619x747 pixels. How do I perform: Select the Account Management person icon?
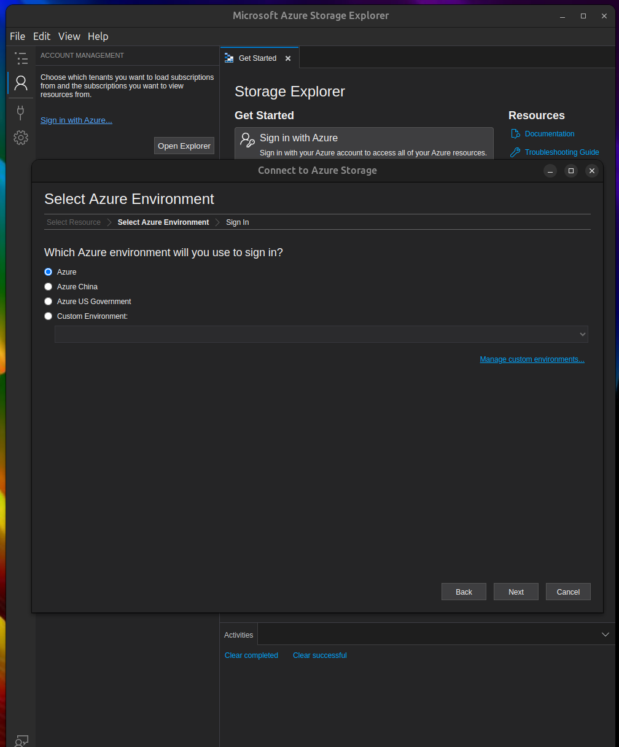coord(21,82)
